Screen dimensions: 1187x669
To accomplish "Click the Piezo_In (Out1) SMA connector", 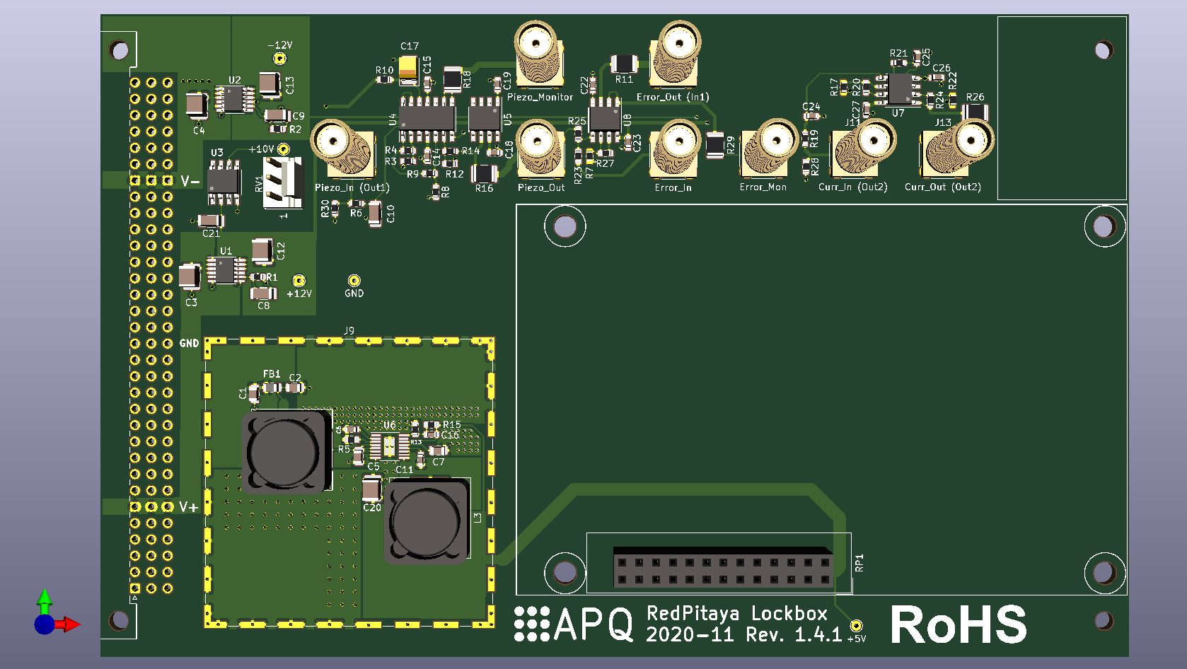I will 343,149.
